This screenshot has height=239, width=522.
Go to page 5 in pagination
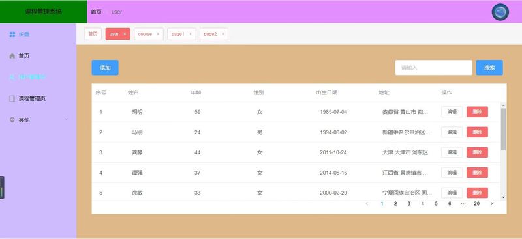tap(436, 203)
